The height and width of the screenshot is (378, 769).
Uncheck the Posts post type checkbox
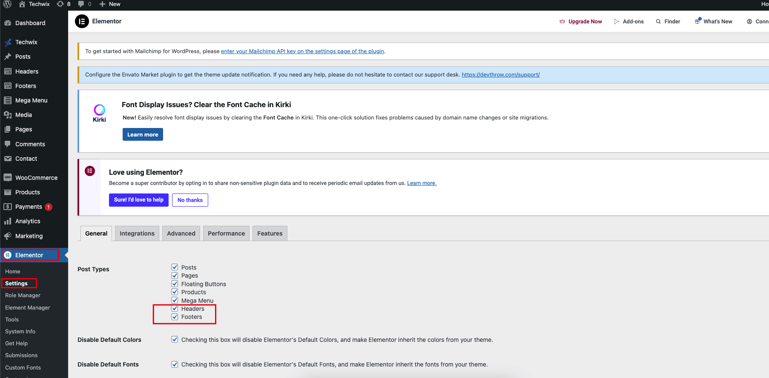[175, 267]
